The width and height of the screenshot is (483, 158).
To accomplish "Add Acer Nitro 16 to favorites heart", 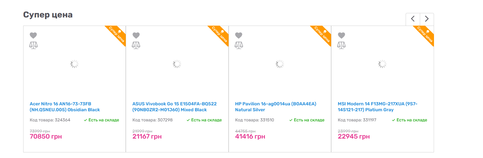I will tap(33, 35).
